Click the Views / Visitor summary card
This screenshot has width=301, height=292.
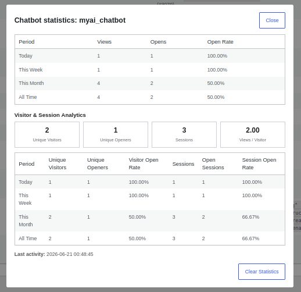click(253, 134)
